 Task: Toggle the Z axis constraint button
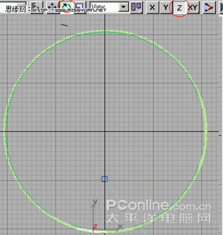[179, 8]
